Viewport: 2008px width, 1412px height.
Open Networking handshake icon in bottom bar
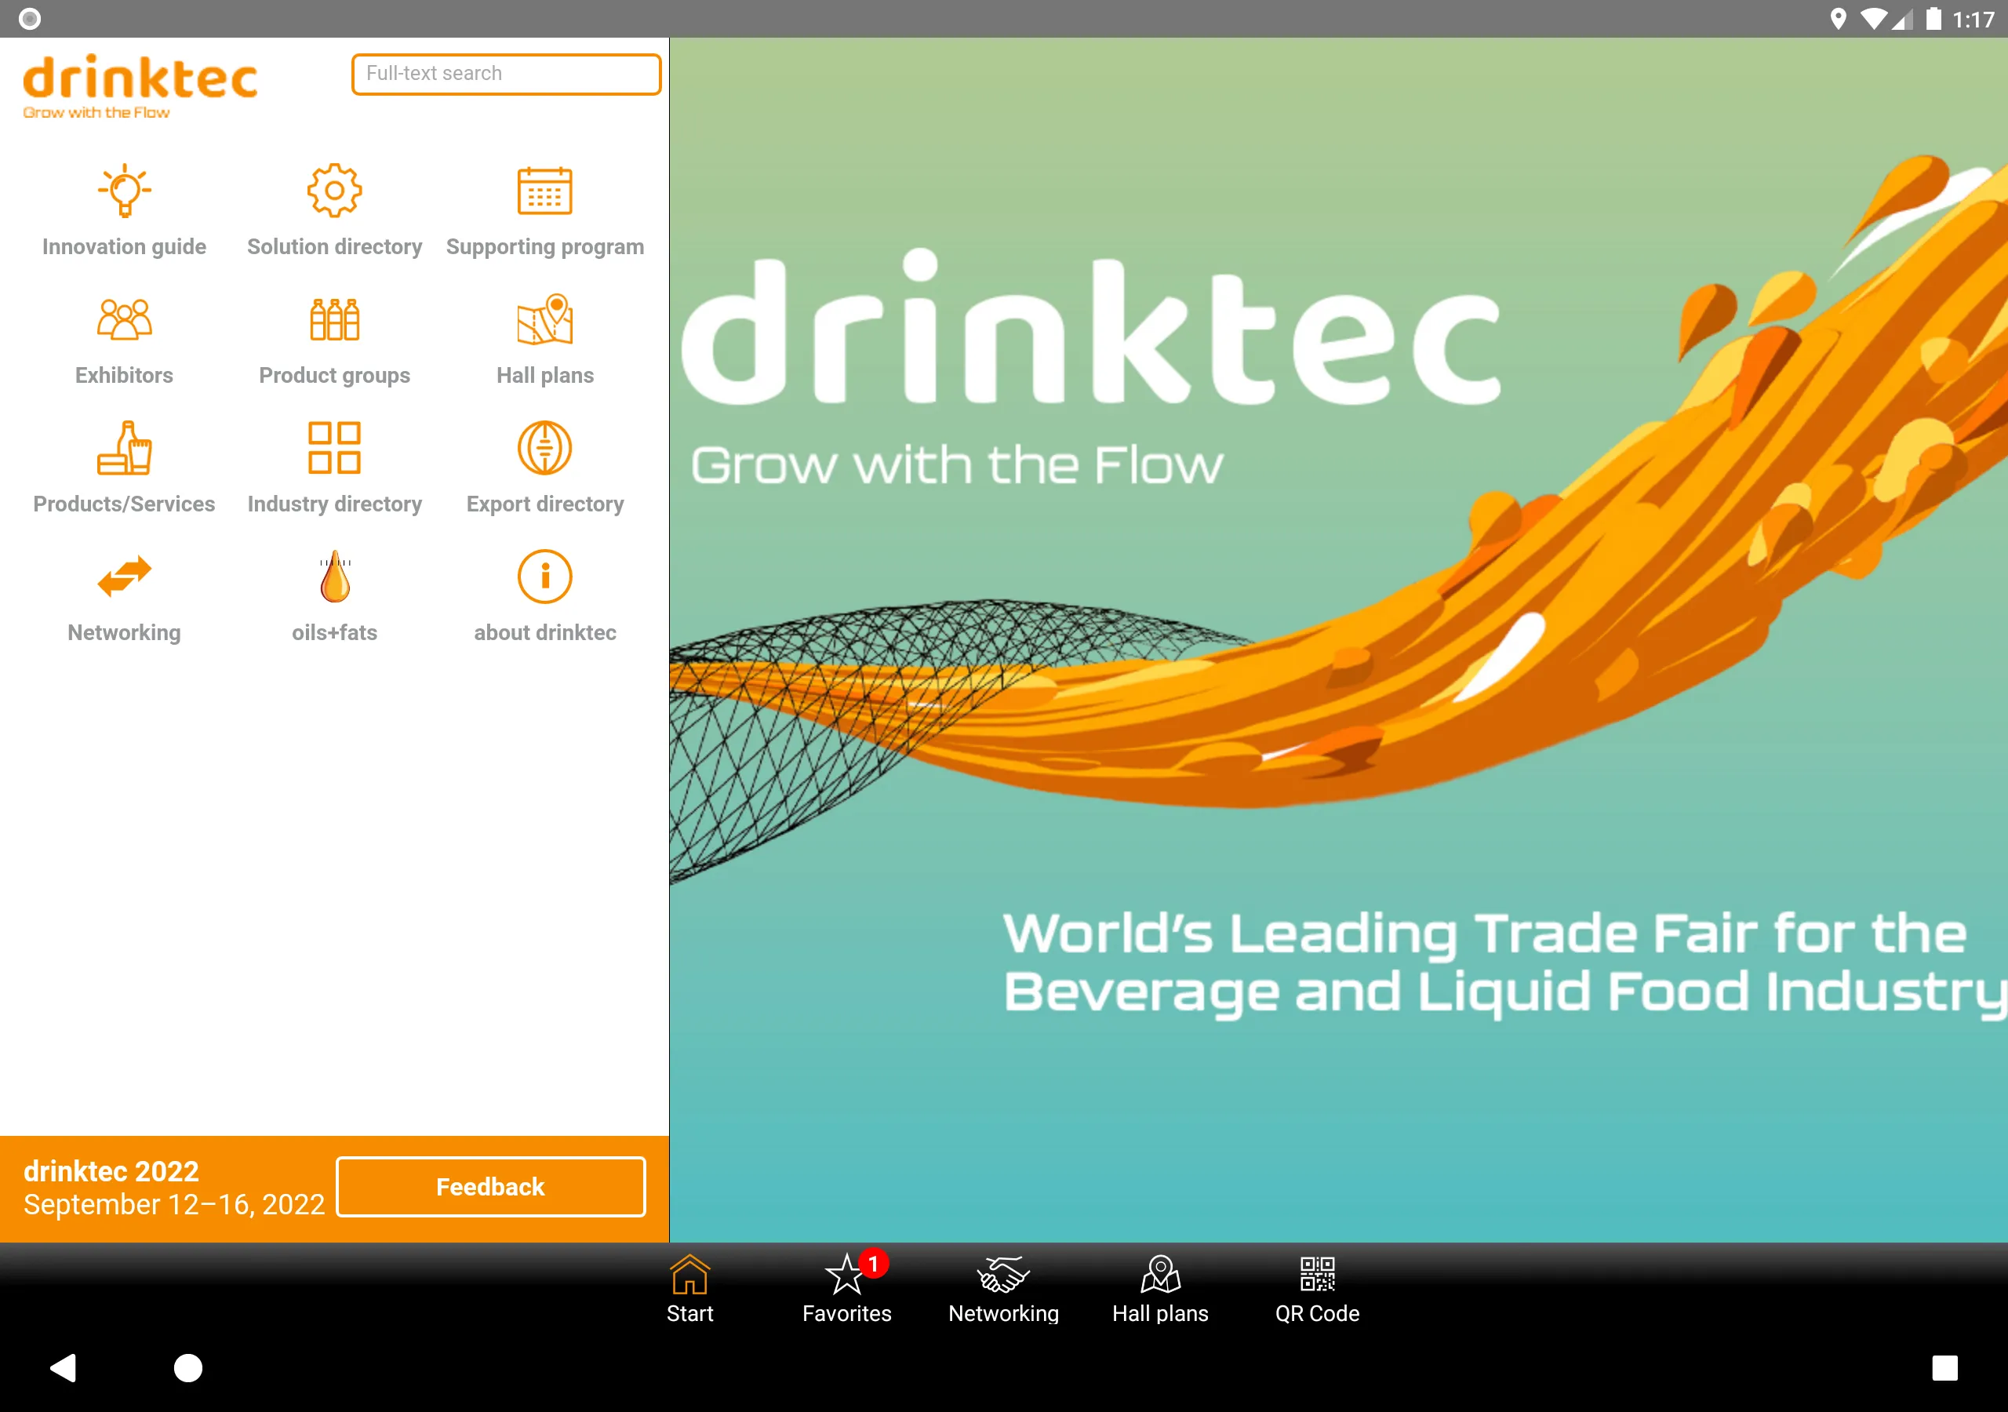click(1003, 1275)
